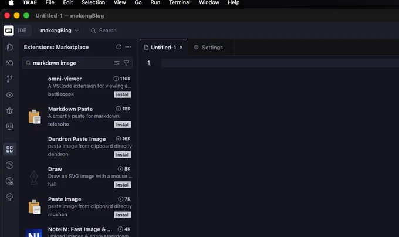
Task: Install the Draw extension
Action: 123,185
